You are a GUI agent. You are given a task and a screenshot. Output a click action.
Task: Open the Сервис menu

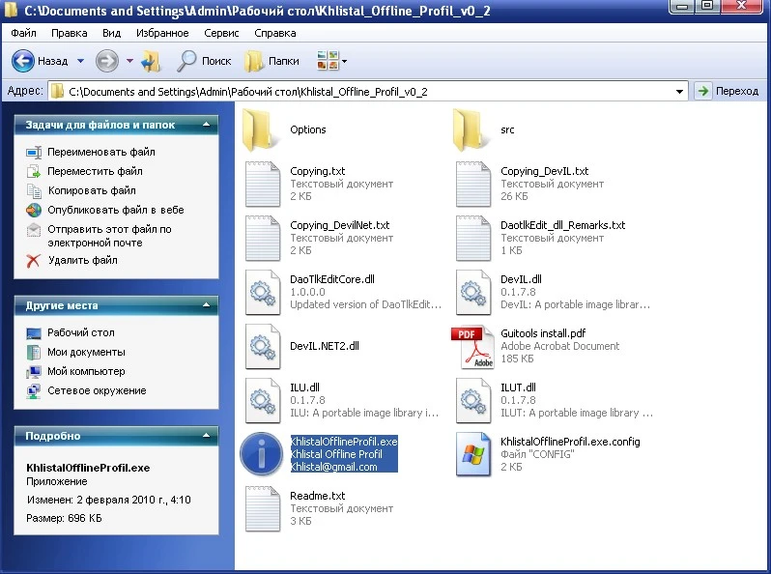coord(222,33)
